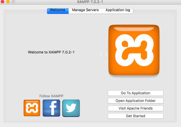Click the large XAMPP logo
Screen dimensions: 181x127
pyautogui.click(x=134, y=50)
